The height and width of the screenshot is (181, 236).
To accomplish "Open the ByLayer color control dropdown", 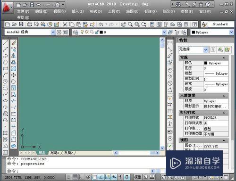I will (231, 32).
